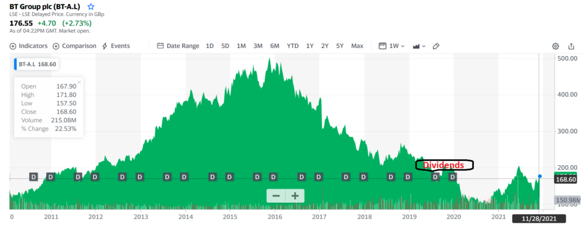
Task: Click dividend marker just before 2018
Action: pyautogui.click(x=363, y=177)
